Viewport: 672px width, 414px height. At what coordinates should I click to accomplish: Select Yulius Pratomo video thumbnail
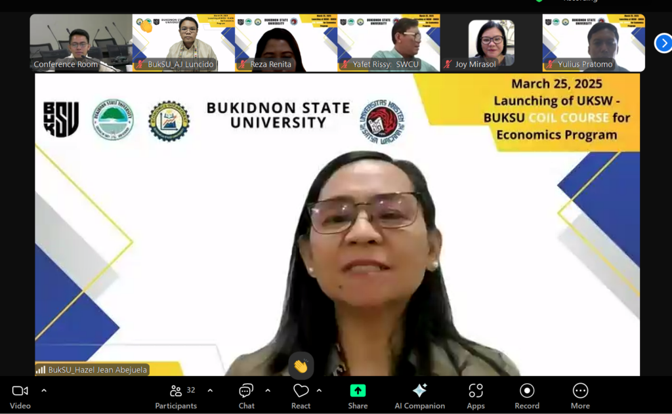[x=593, y=43]
